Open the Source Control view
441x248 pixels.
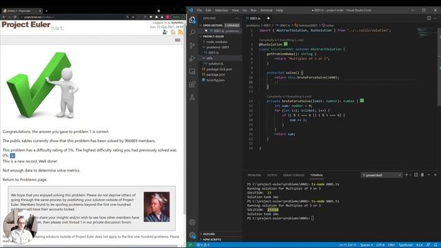pyautogui.click(x=192, y=45)
